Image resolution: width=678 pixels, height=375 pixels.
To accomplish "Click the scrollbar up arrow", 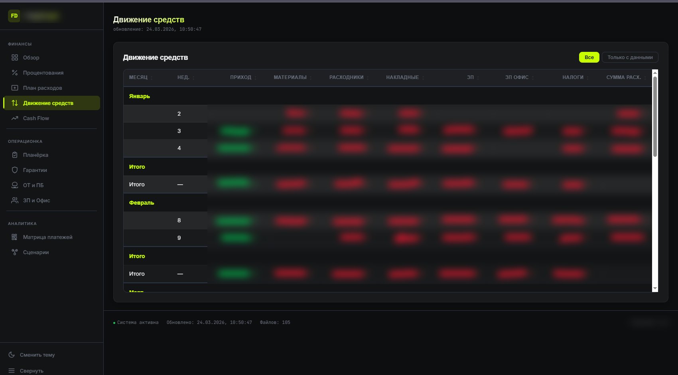I will [x=655, y=73].
